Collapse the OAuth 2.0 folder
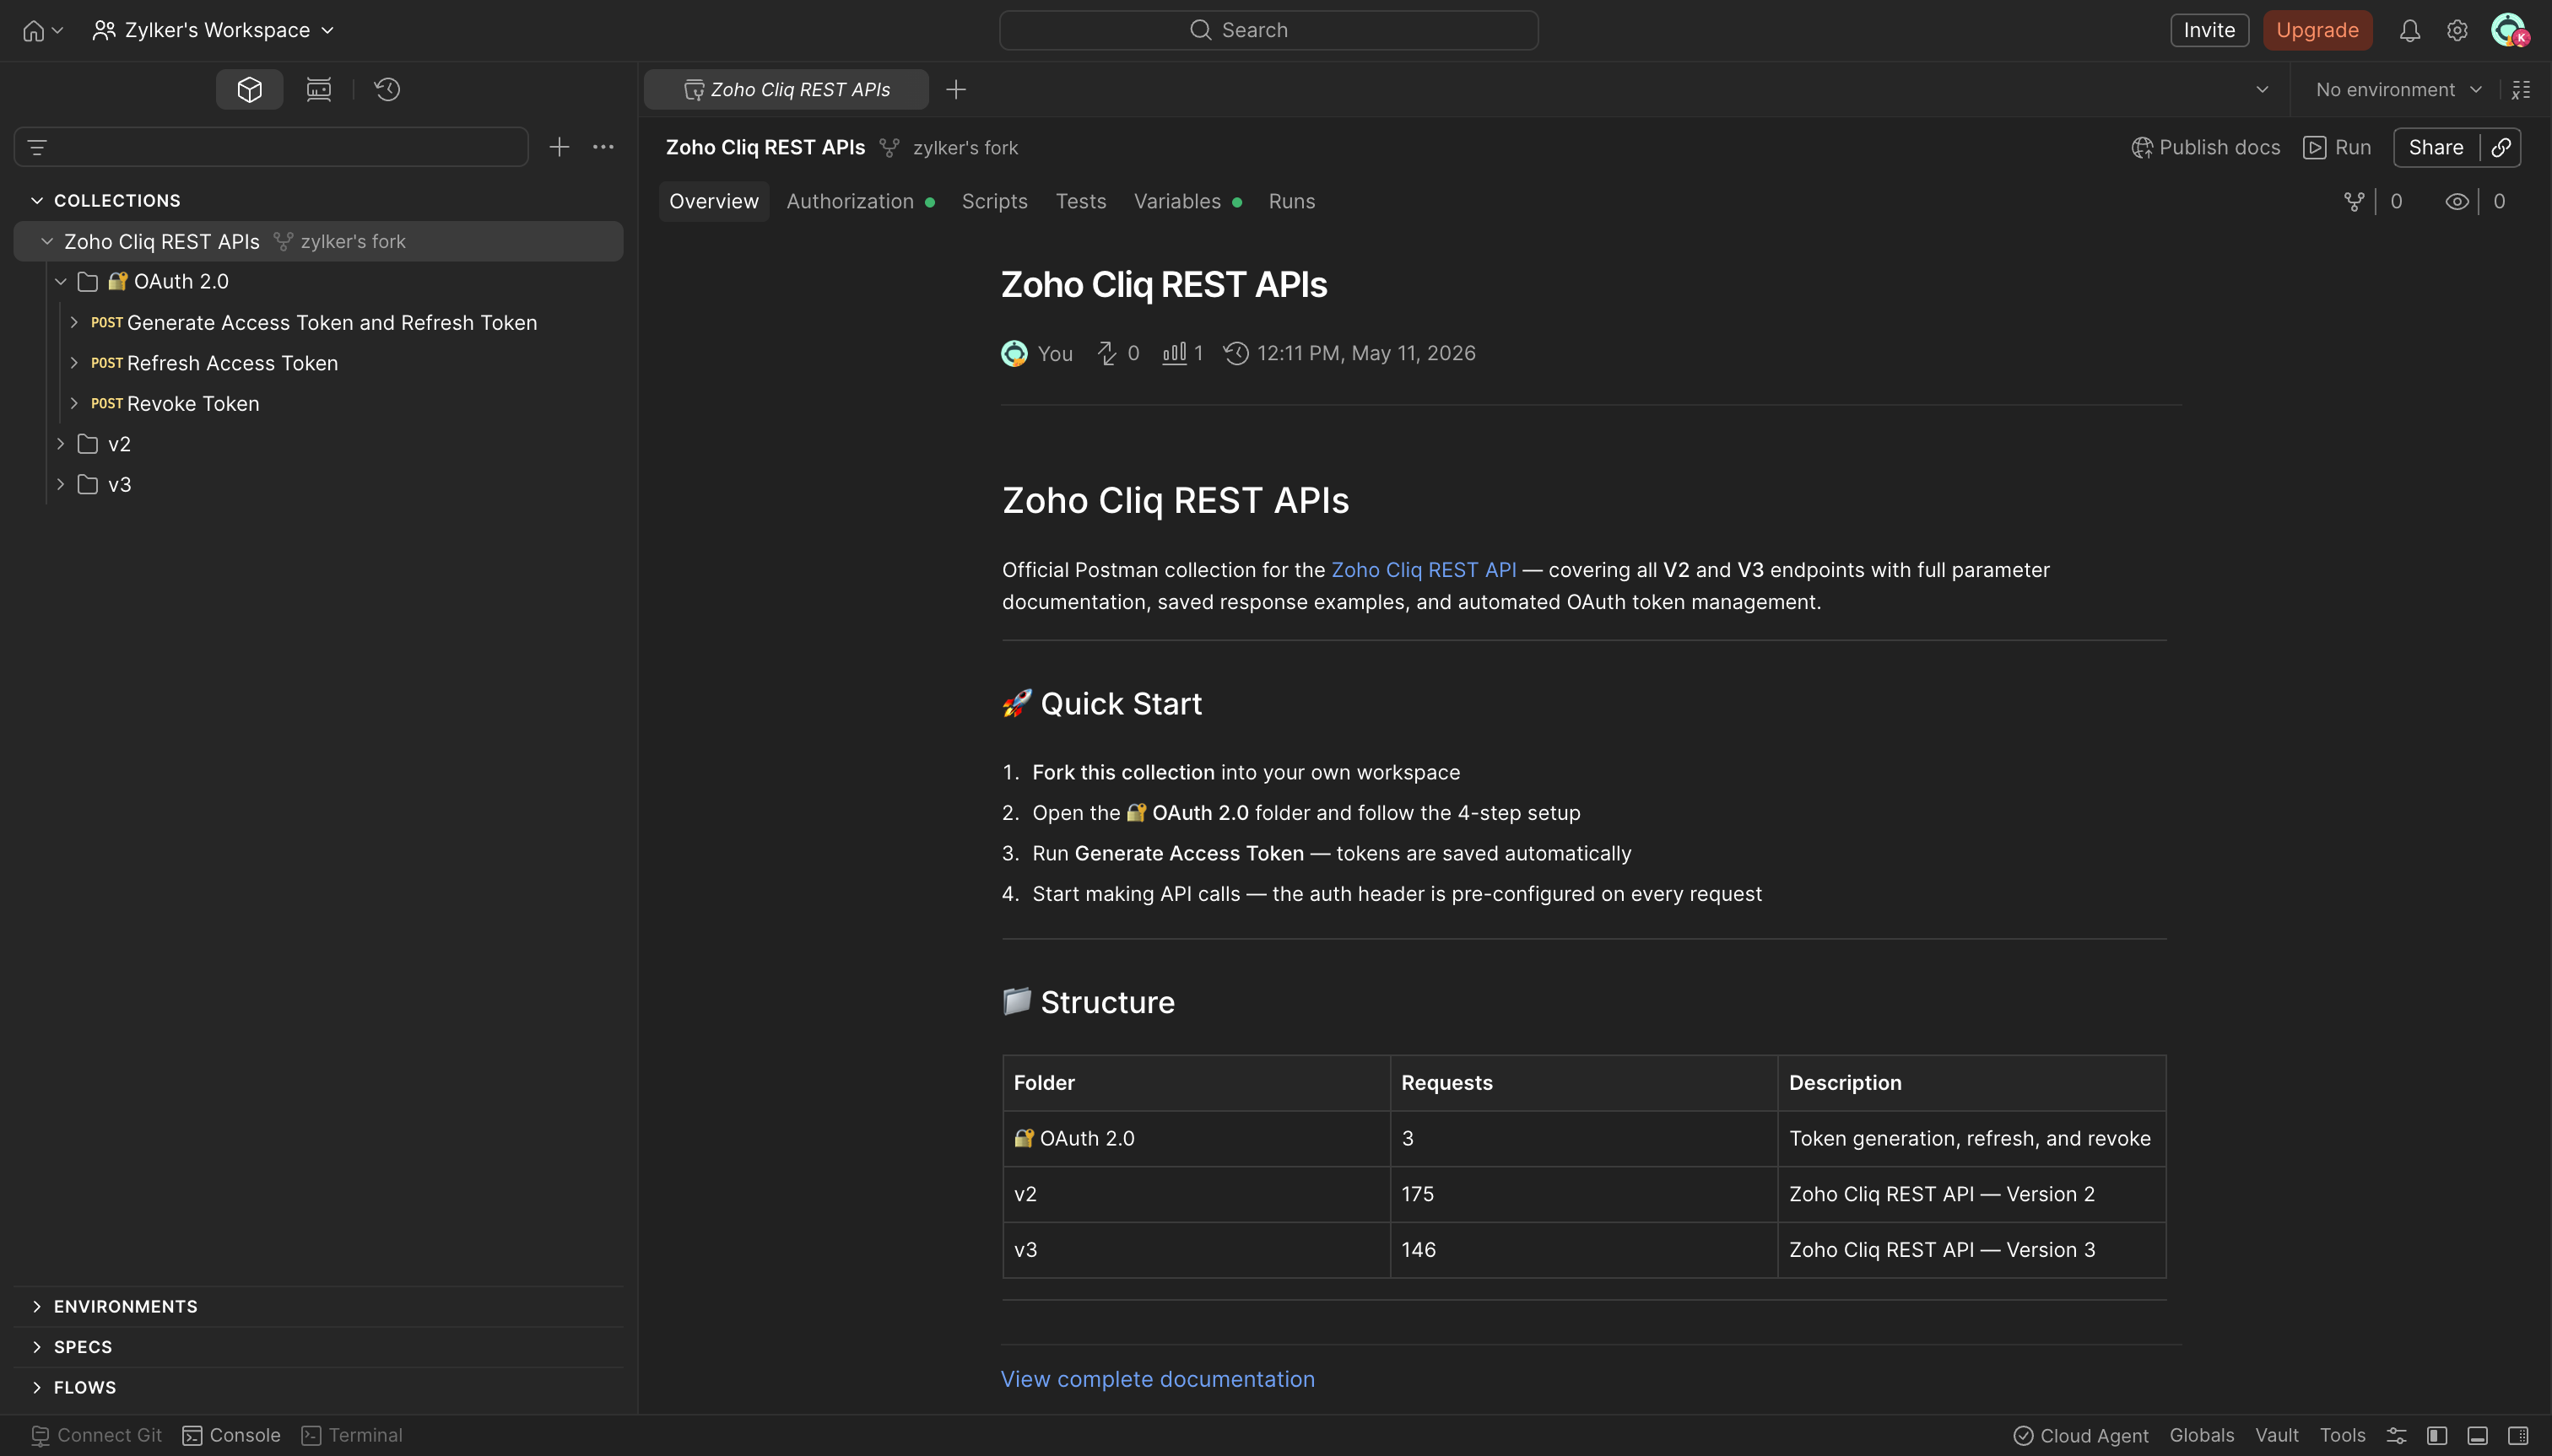Screen dimensions: 2552x1456 (61, 282)
